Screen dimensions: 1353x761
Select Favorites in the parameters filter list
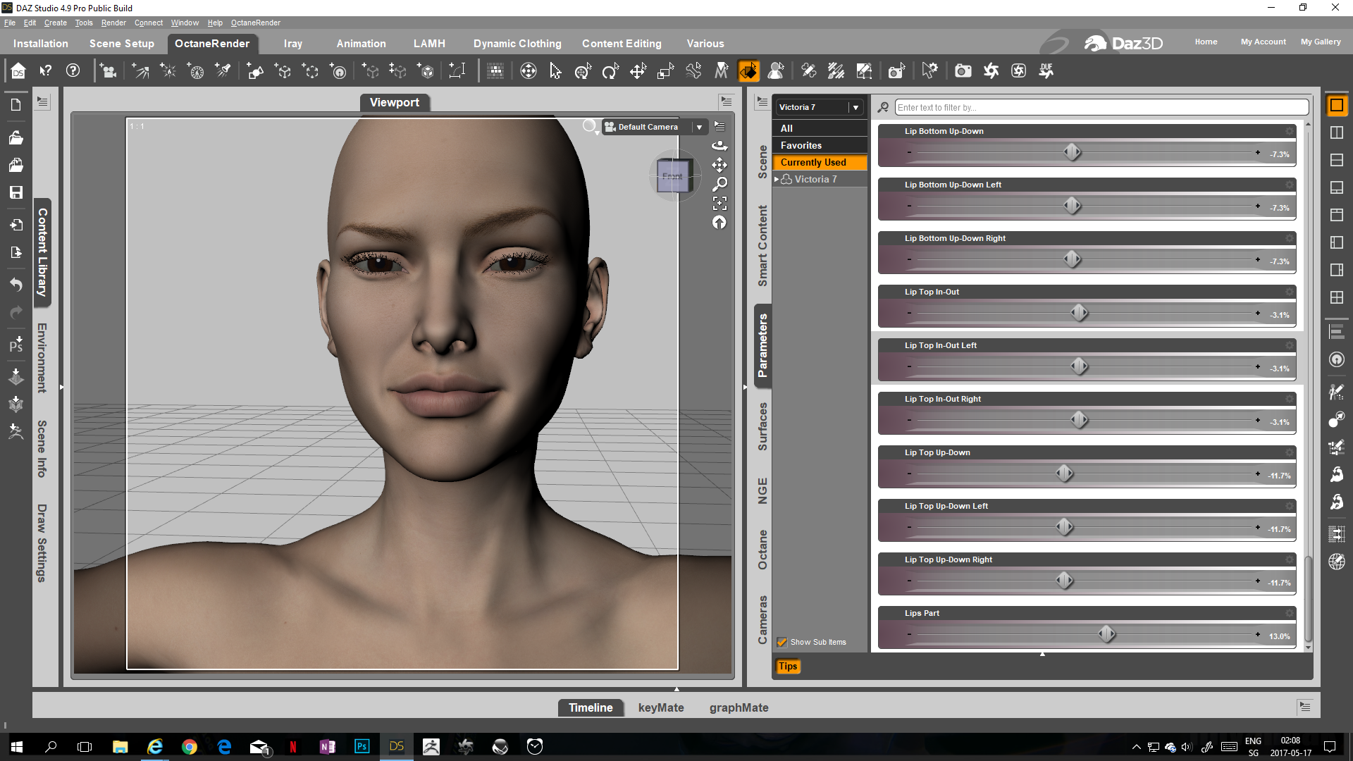(x=801, y=145)
